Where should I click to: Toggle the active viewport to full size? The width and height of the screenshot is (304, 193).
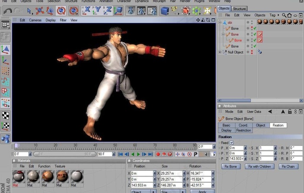(213, 20)
